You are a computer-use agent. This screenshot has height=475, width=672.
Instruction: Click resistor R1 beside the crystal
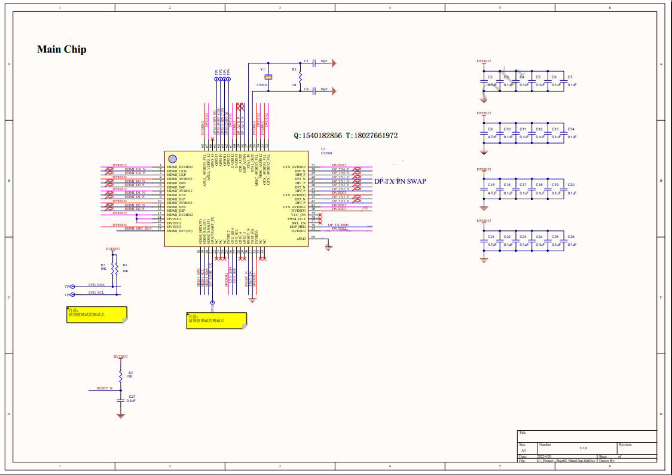click(x=300, y=77)
